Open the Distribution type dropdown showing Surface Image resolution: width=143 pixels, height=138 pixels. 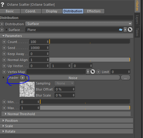pos(79,24)
